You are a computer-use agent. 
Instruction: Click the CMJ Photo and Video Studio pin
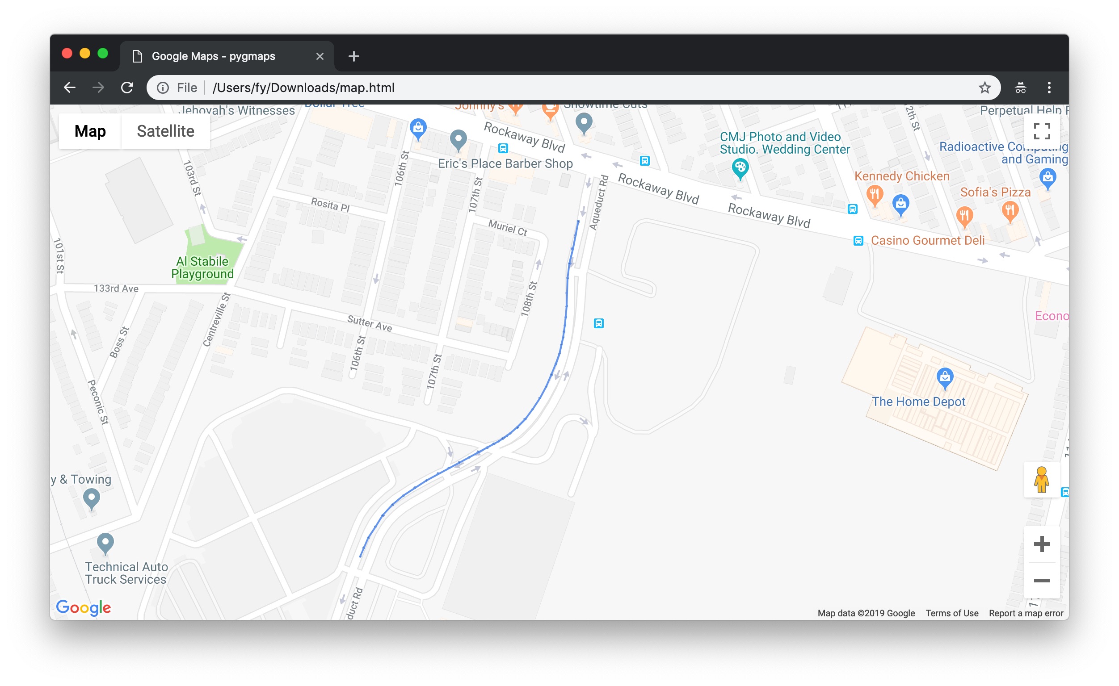pyautogui.click(x=740, y=168)
